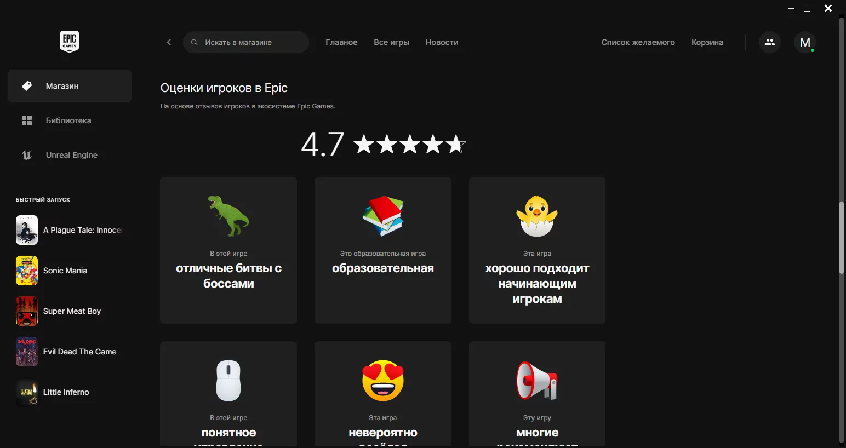This screenshot has width=846, height=448.
Task: Click the hatching chick icon
Action: 537,216
